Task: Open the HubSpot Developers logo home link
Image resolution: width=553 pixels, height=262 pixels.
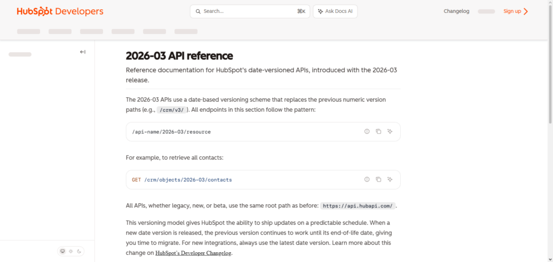Action: pos(60,11)
